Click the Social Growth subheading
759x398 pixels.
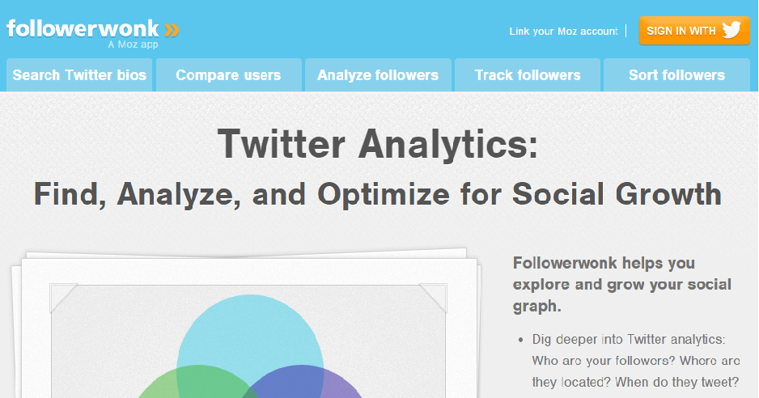(x=378, y=194)
